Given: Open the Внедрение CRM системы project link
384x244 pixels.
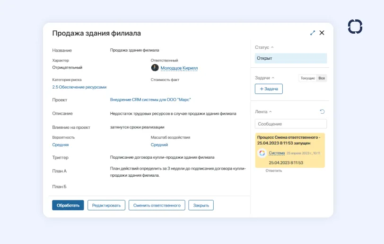Looking at the screenshot, I should click(x=150, y=100).
